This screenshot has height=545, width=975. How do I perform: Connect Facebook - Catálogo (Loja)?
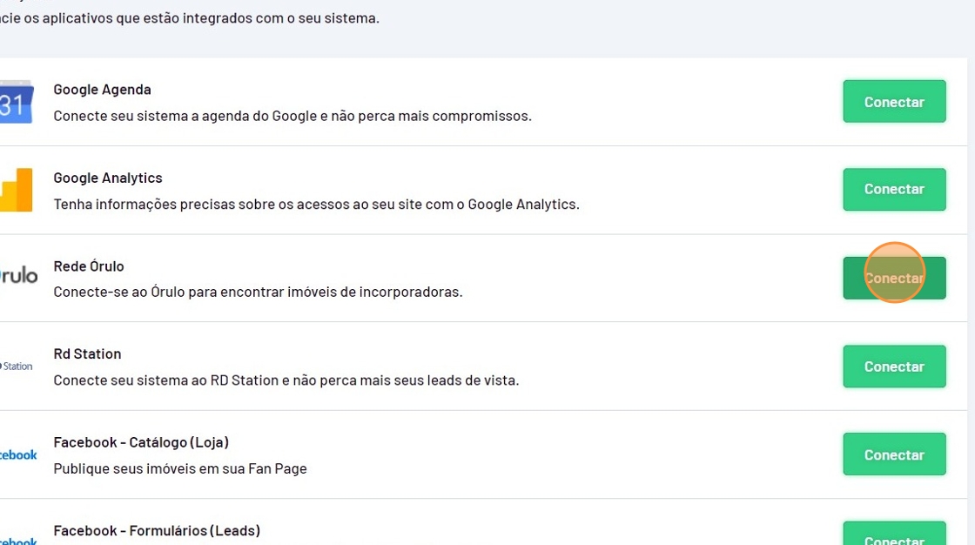coord(894,455)
